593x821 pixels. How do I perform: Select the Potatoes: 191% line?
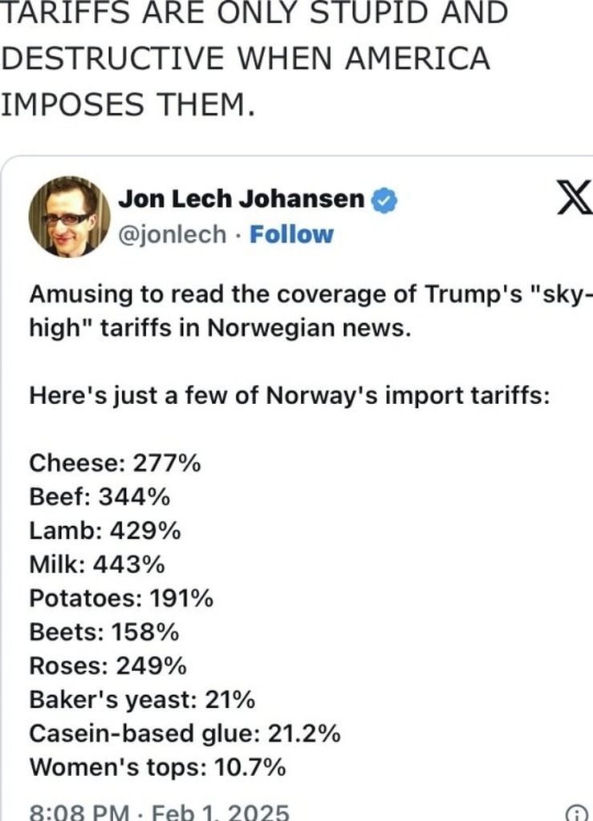[121, 598]
